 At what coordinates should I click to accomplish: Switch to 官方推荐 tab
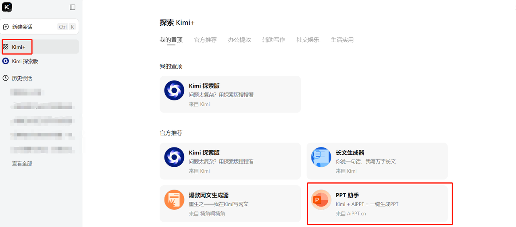point(205,40)
